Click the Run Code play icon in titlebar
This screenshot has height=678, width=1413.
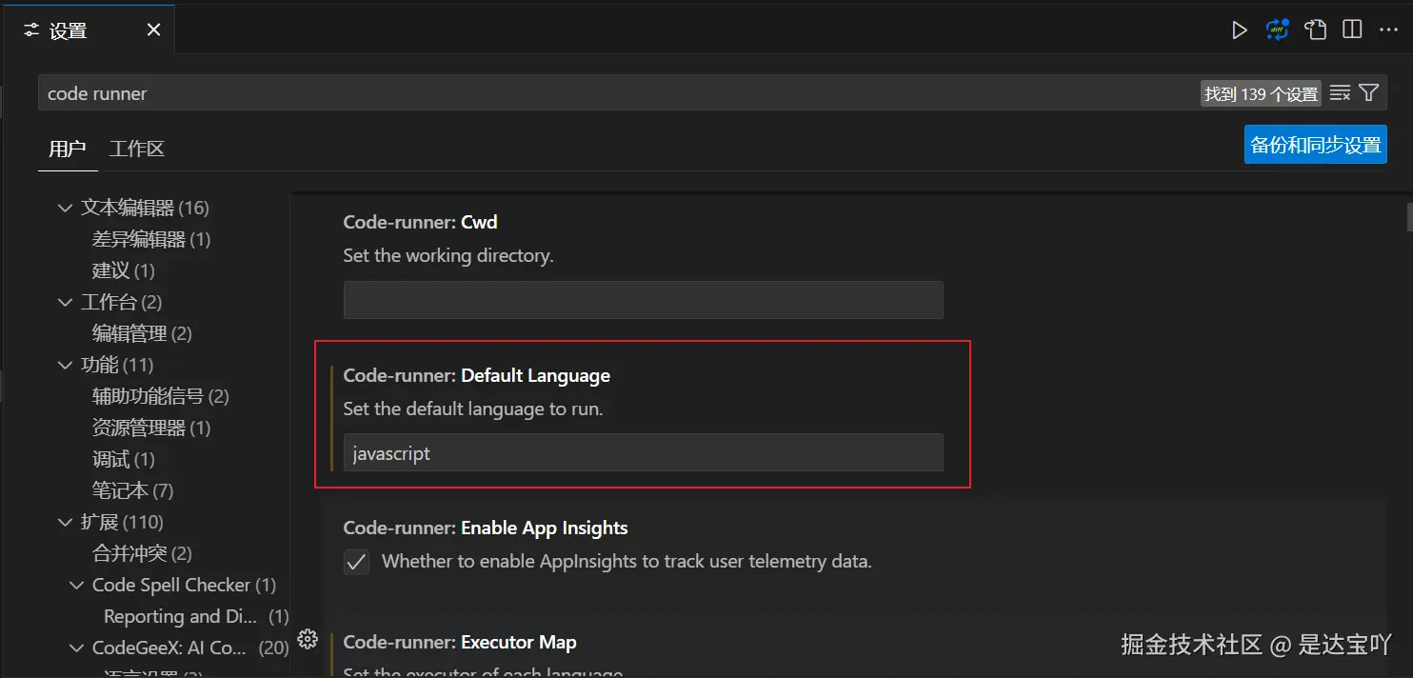1240,30
